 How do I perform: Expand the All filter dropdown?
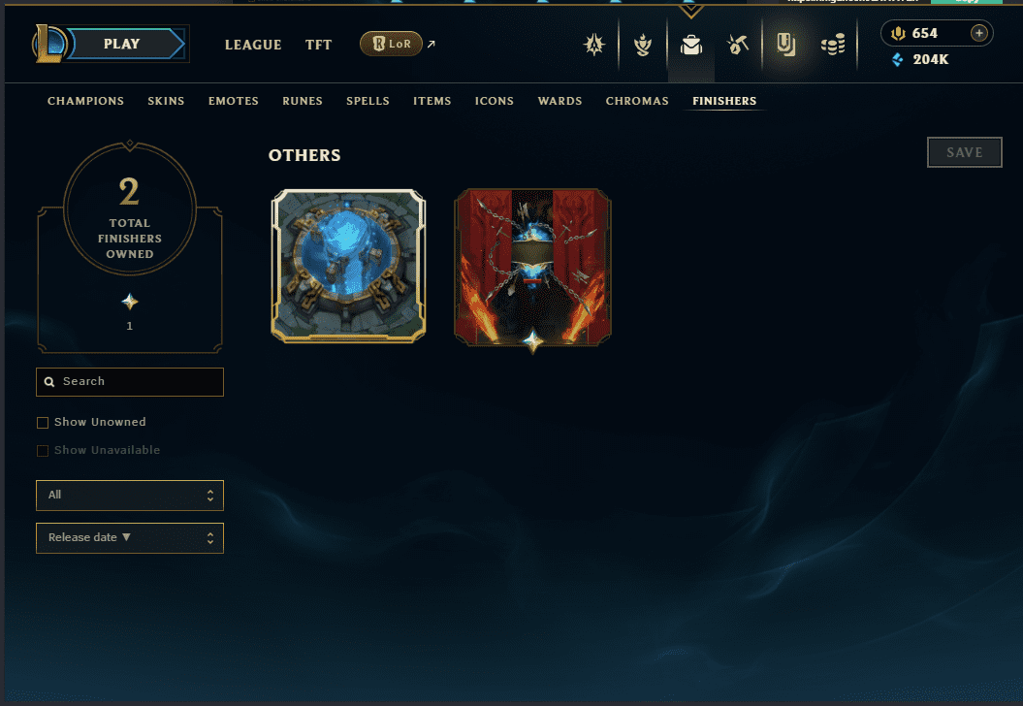point(130,496)
